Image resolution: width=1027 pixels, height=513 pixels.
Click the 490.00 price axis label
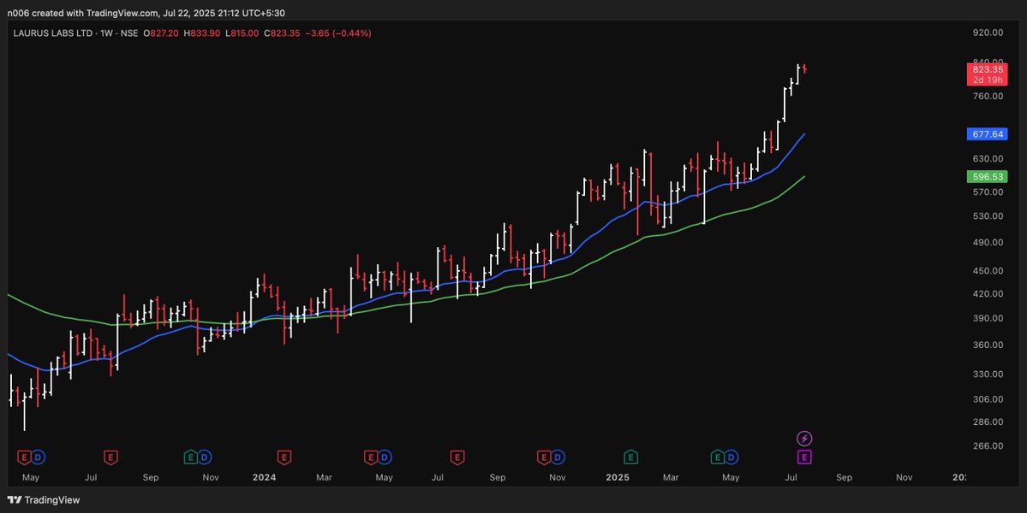(x=988, y=242)
